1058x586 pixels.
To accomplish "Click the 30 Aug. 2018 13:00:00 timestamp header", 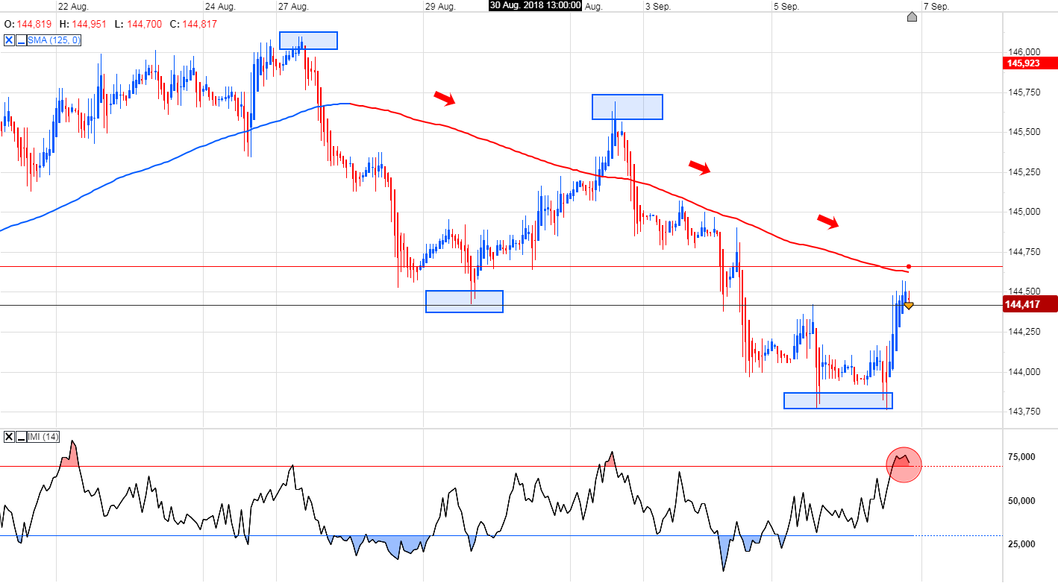I will pyautogui.click(x=533, y=6).
